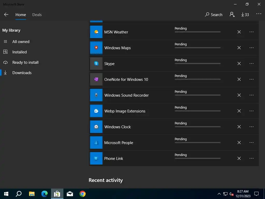This screenshot has height=199, width=265.
Task: Cancel the Windows Clock download
Action: [239, 127]
